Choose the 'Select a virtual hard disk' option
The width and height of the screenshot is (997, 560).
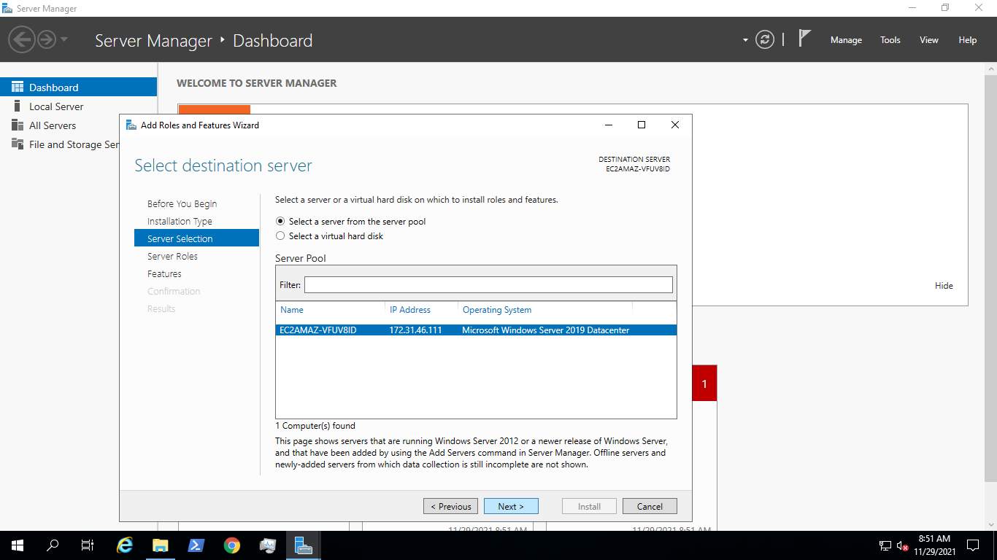(x=280, y=236)
